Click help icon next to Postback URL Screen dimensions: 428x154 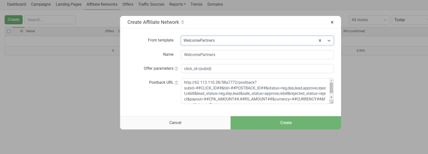point(176,82)
